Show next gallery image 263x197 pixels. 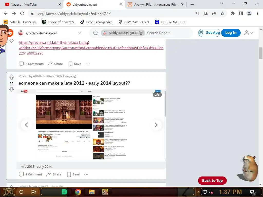tap(156, 125)
